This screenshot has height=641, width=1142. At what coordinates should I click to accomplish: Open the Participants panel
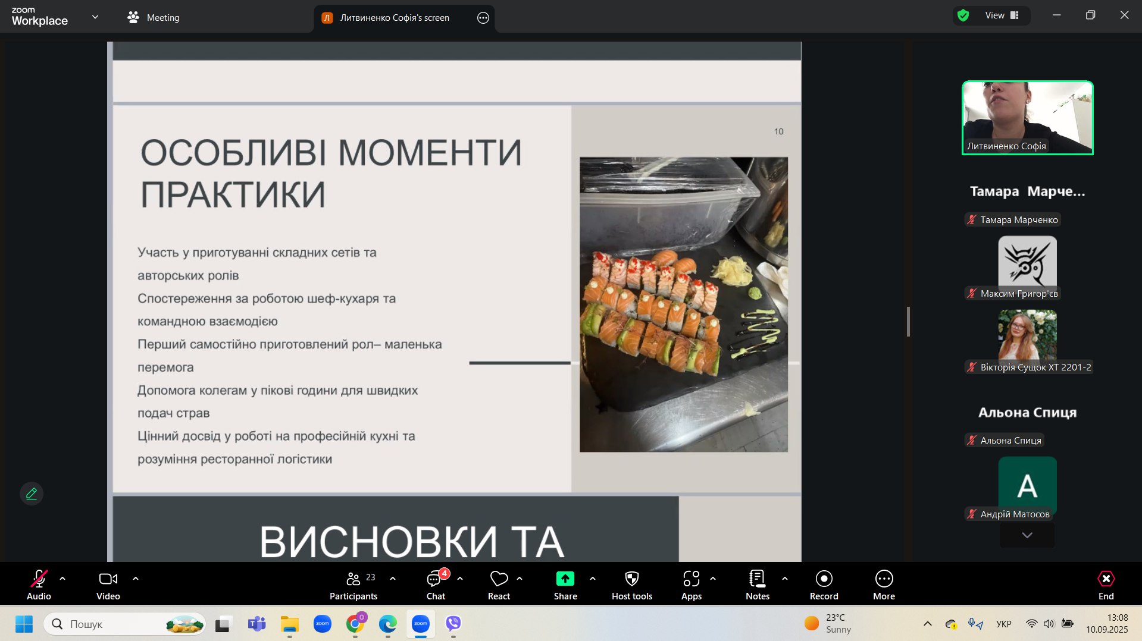(353, 585)
